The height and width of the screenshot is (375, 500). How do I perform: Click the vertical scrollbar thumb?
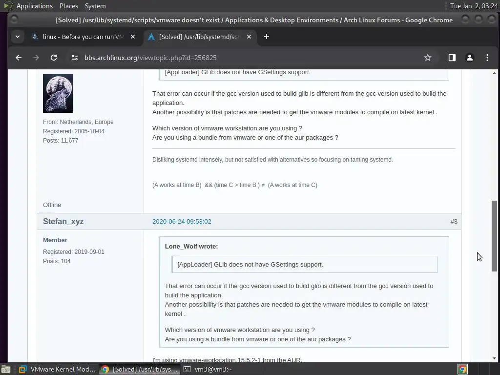[494, 236]
